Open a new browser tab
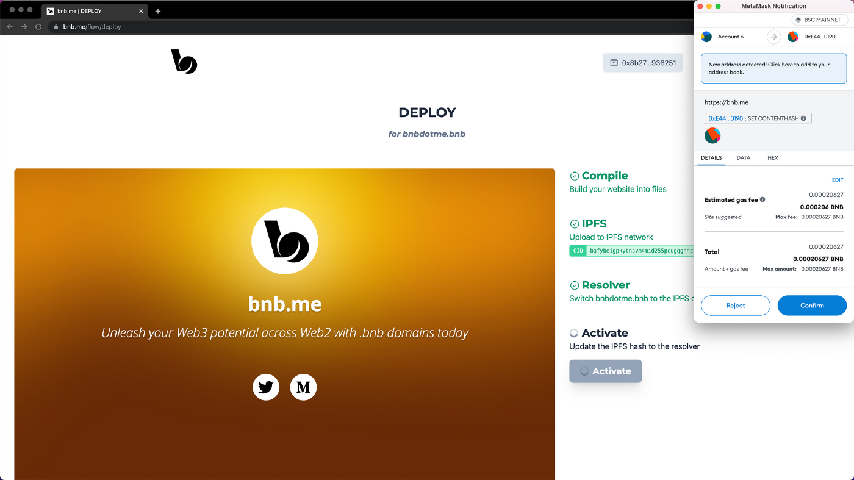Viewport: 854px width, 480px height. pyautogui.click(x=158, y=11)
